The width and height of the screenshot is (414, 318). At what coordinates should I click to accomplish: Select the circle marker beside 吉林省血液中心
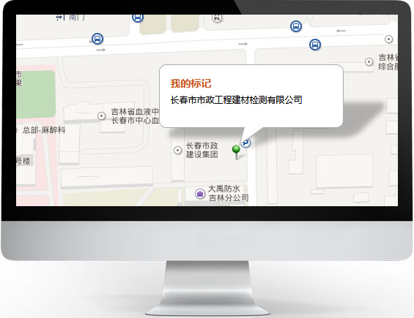tap(102, 116)
